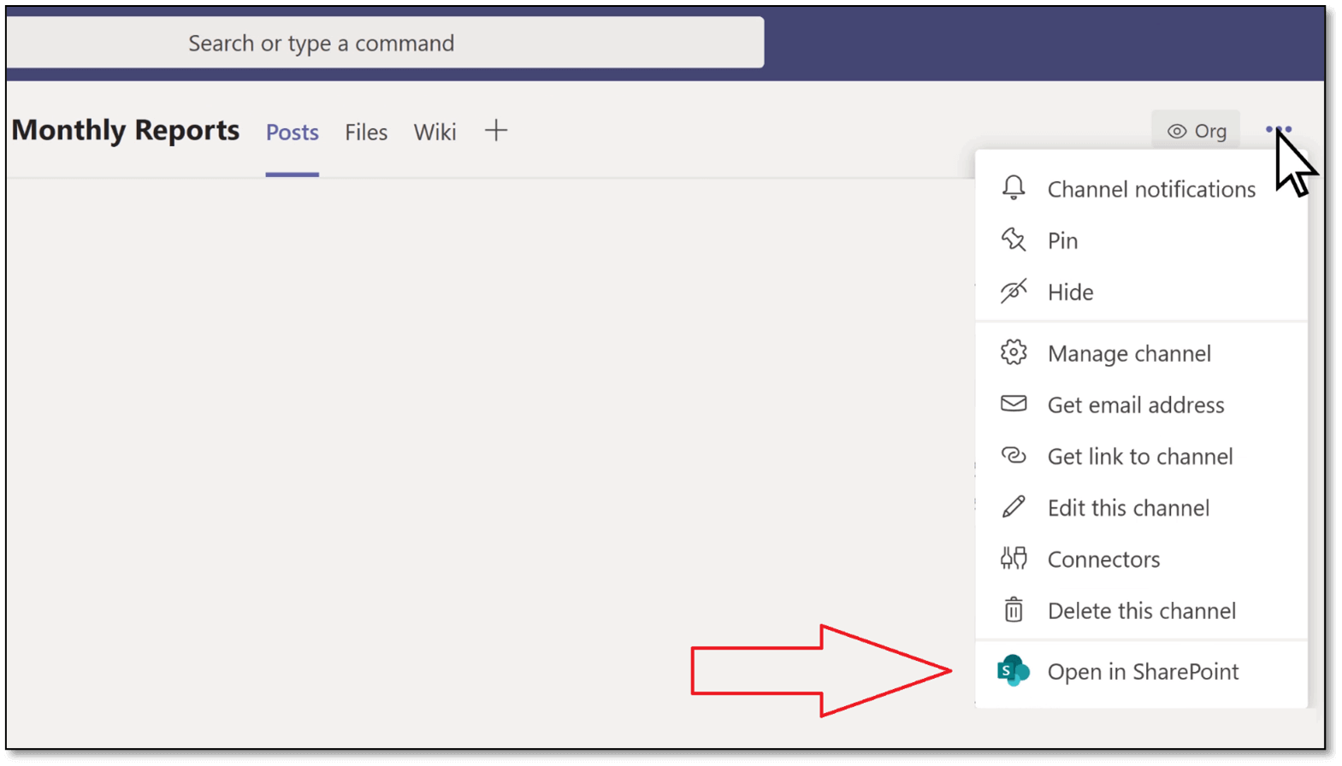Image resolution: width=1342 pixels, height=766 pixels.
Task: Switch to the Files tab
Action: [366, 133]
